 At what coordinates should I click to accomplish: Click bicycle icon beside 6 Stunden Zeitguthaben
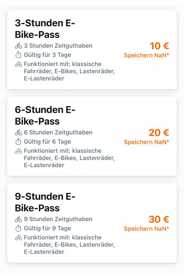(x=18, y=132)
